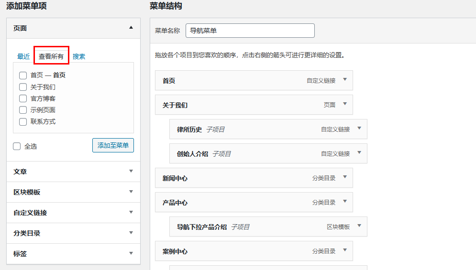Expand the 区块模板 panel arrow

point(131,192)
